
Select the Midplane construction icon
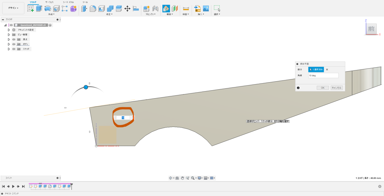tap(175, 9)
